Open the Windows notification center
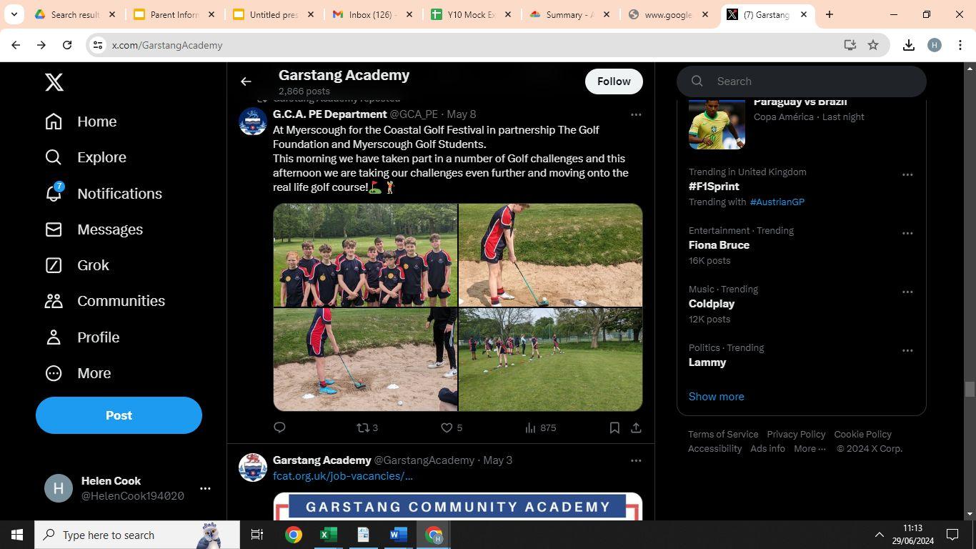Image resolution: width=976 pixels, height=549 pixels. [952, 535]
